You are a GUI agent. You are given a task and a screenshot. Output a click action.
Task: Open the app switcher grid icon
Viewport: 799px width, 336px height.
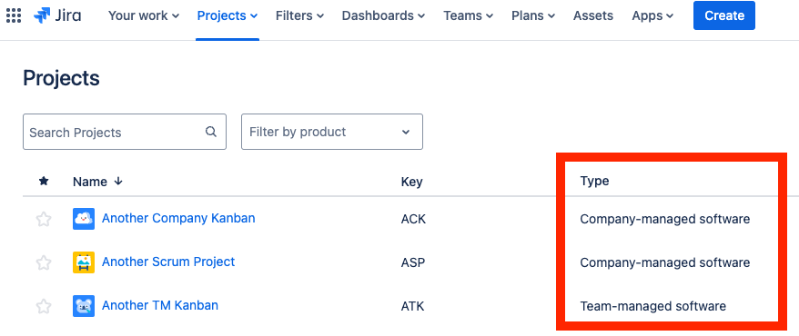coord(14,15)
